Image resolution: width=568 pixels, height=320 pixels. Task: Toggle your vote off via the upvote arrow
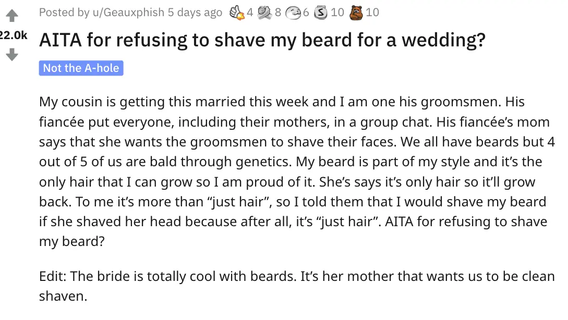point(11,16)
